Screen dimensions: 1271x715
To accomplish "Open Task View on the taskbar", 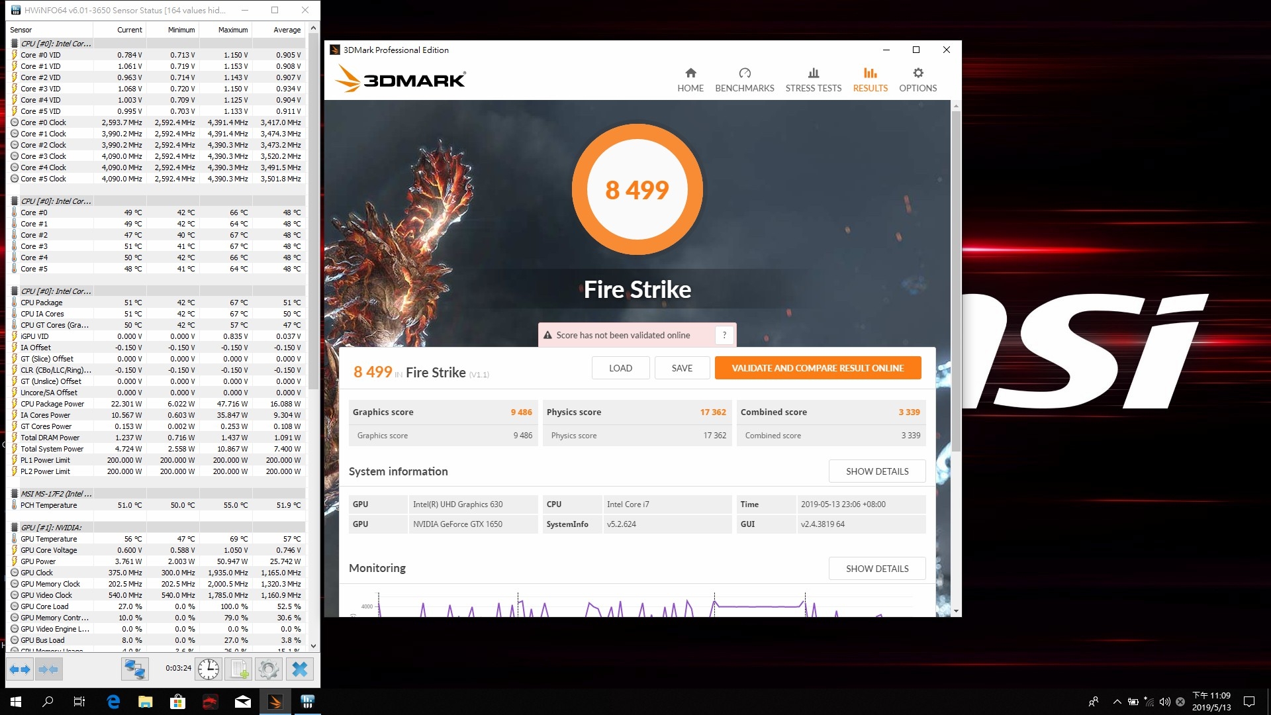I will tap(79, 702).
